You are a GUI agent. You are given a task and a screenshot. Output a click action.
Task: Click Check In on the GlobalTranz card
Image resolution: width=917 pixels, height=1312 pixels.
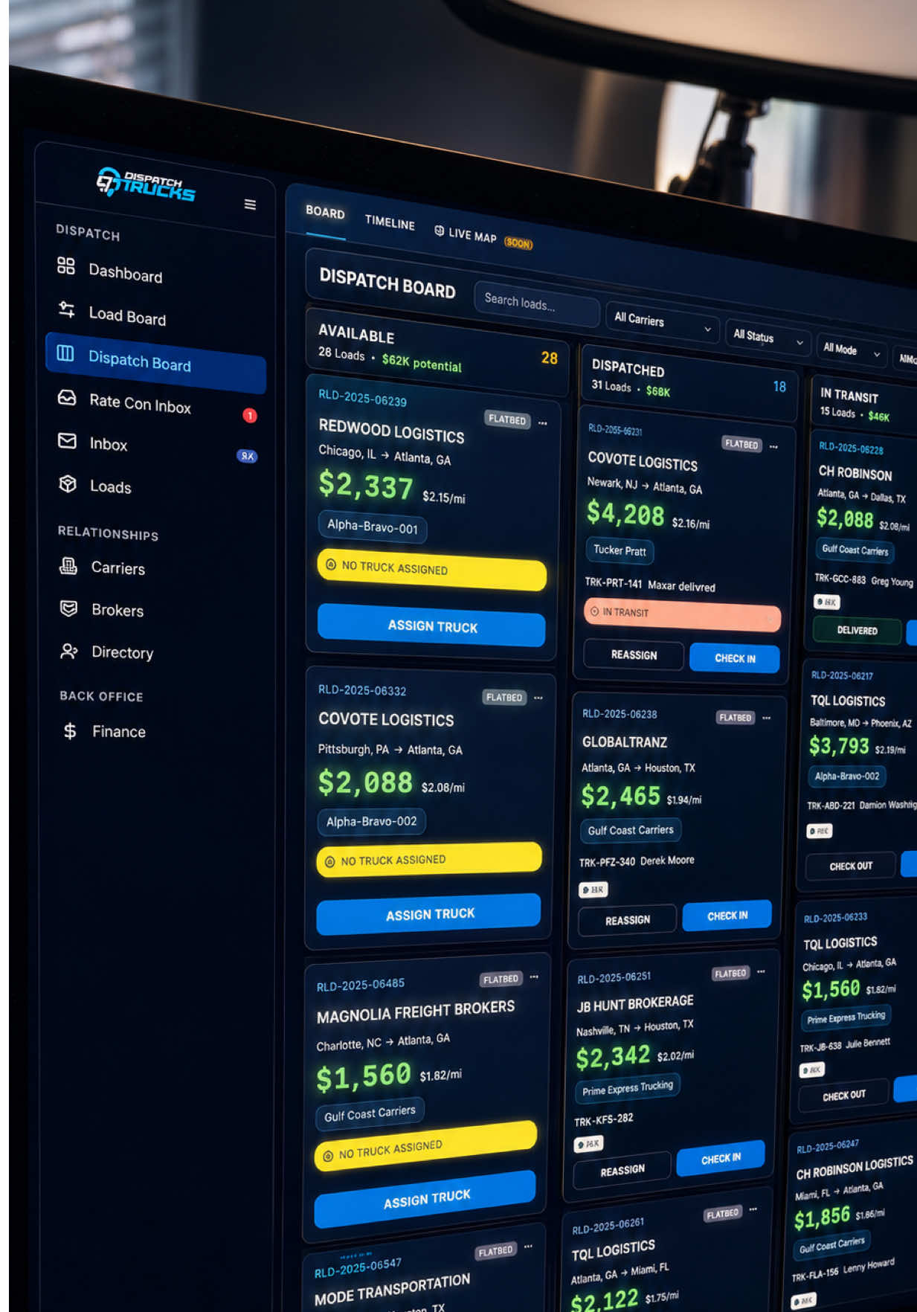[727, 916]
